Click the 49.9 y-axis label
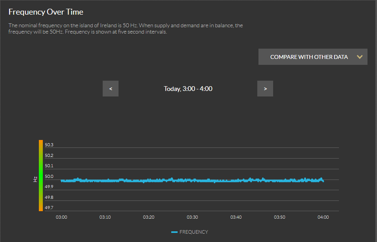Screen dimensions: 377x242 tap(49, 187)
